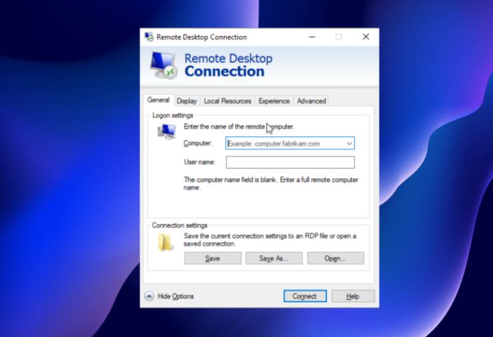This screenshot has height=337, width=493.
Task: Click the computer icon in Logon settings
Action: click(x=167, y=132)
